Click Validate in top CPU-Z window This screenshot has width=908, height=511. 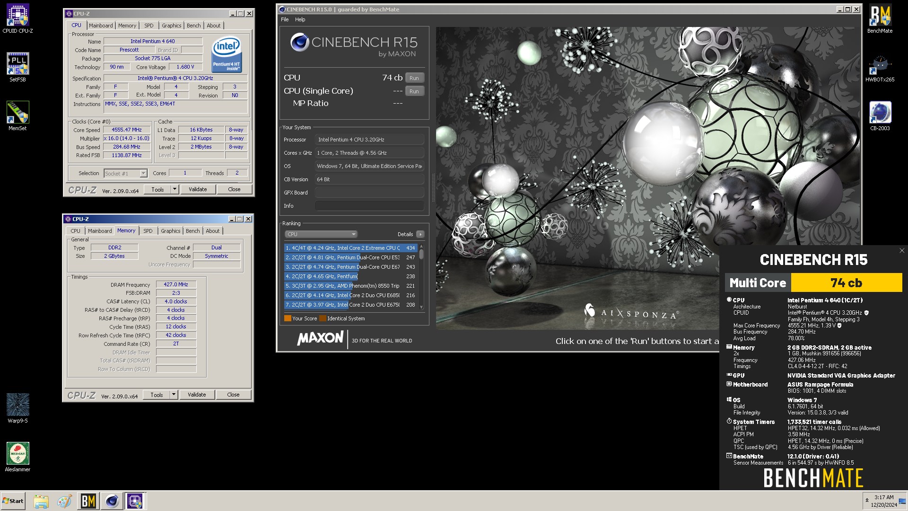pos(198,190)
